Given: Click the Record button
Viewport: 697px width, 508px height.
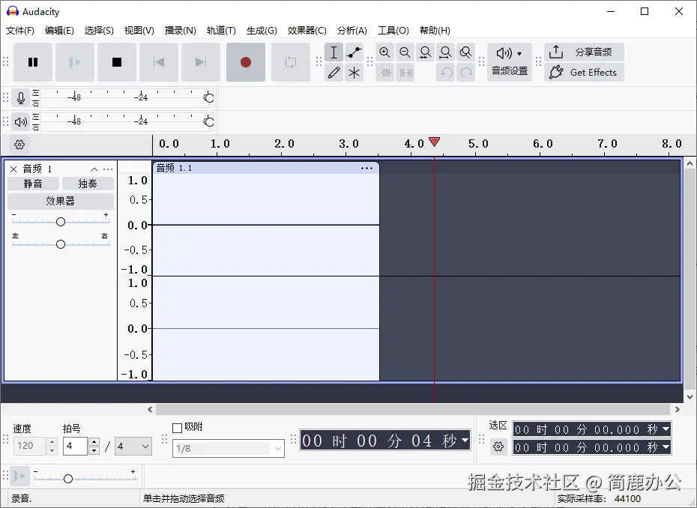Looking at the screenshot, I should tap(245, 63).
